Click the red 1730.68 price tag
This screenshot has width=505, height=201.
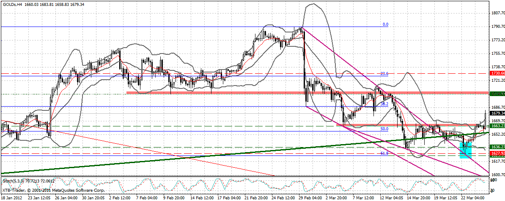point(497,73)
